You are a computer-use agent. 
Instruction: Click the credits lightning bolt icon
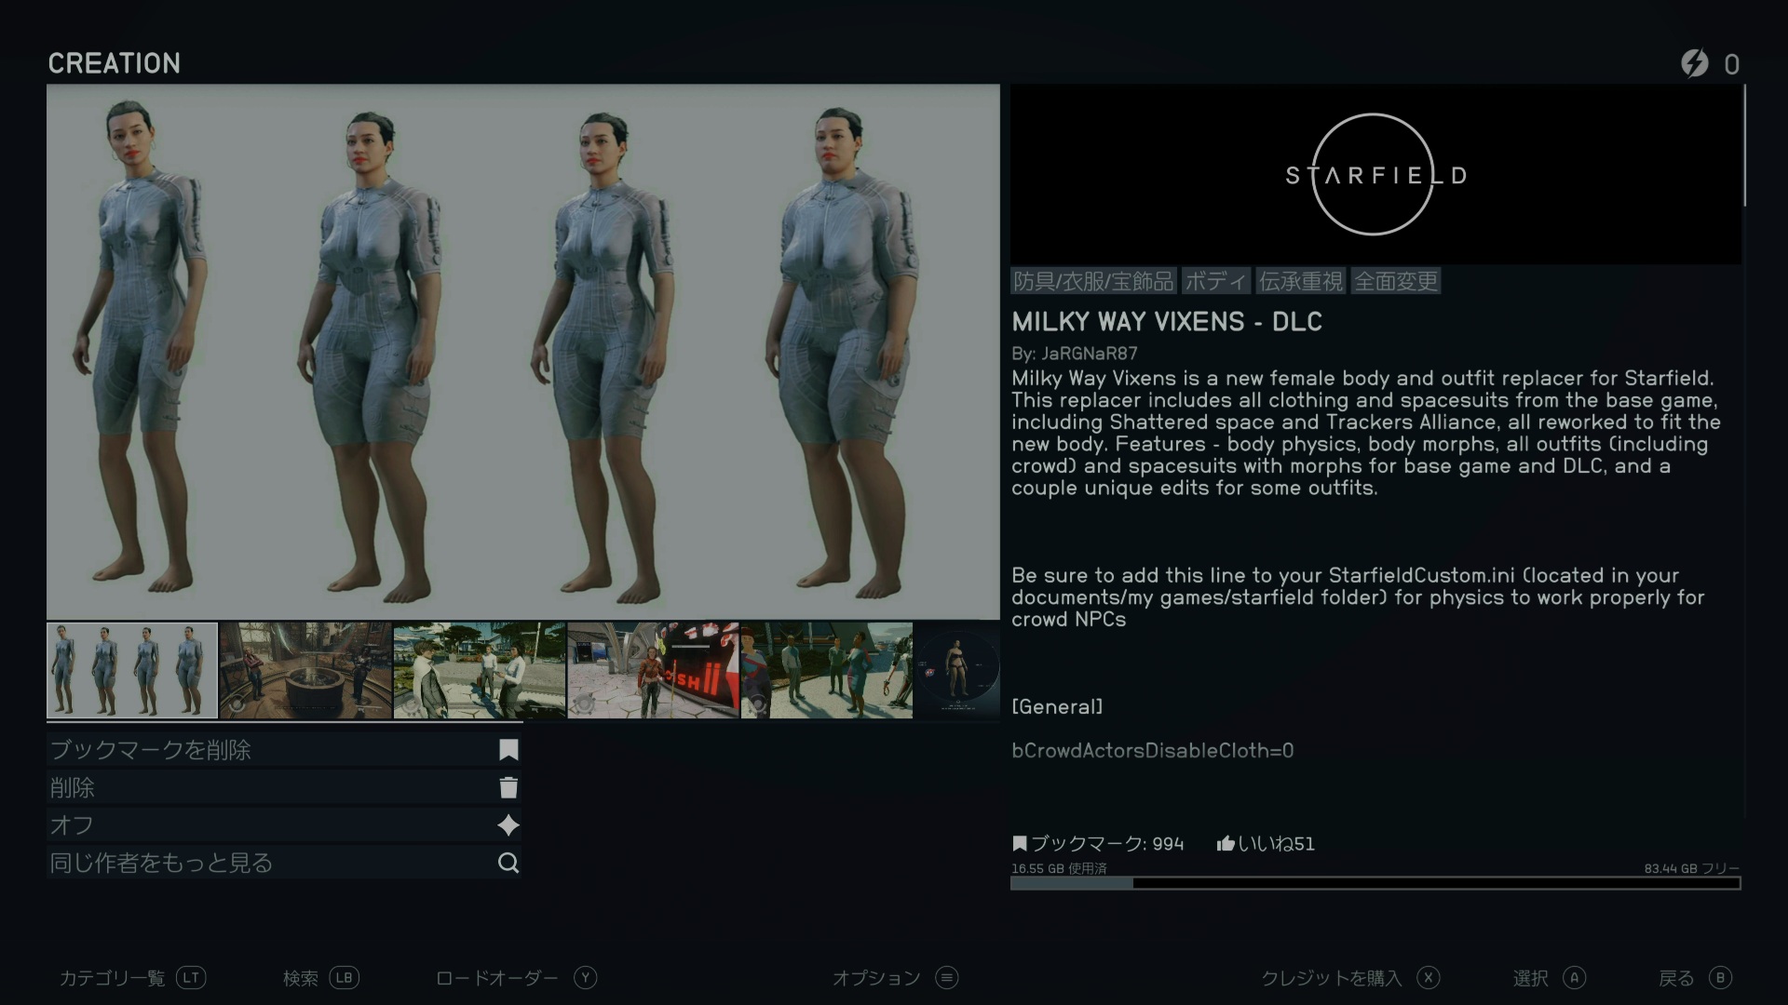click(x=1694, y=63)
